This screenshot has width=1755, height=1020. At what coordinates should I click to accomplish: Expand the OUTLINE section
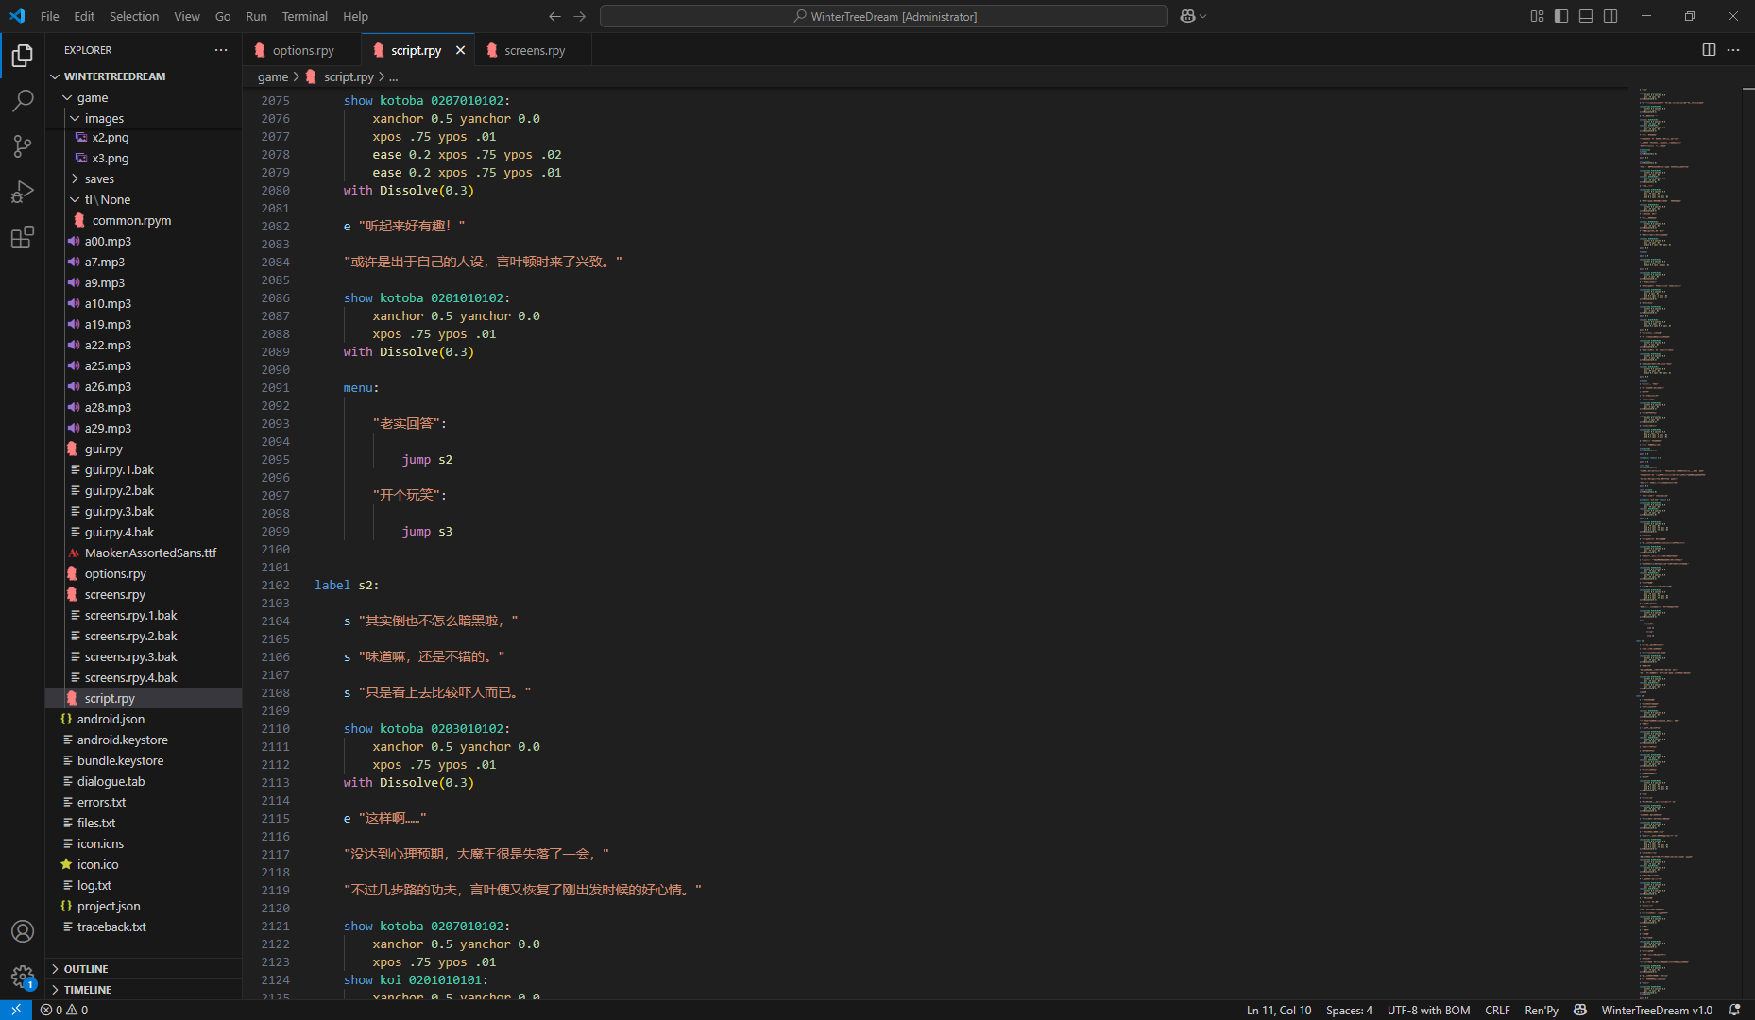tap(86, 969)
